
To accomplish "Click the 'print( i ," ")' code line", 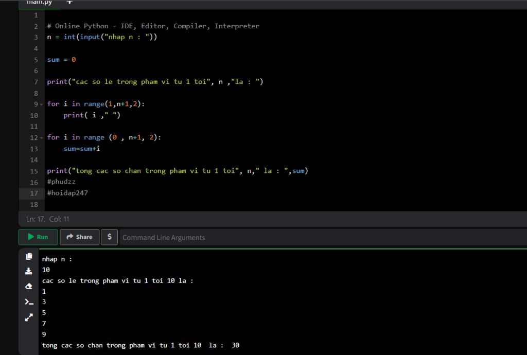I will coord(92,115).
